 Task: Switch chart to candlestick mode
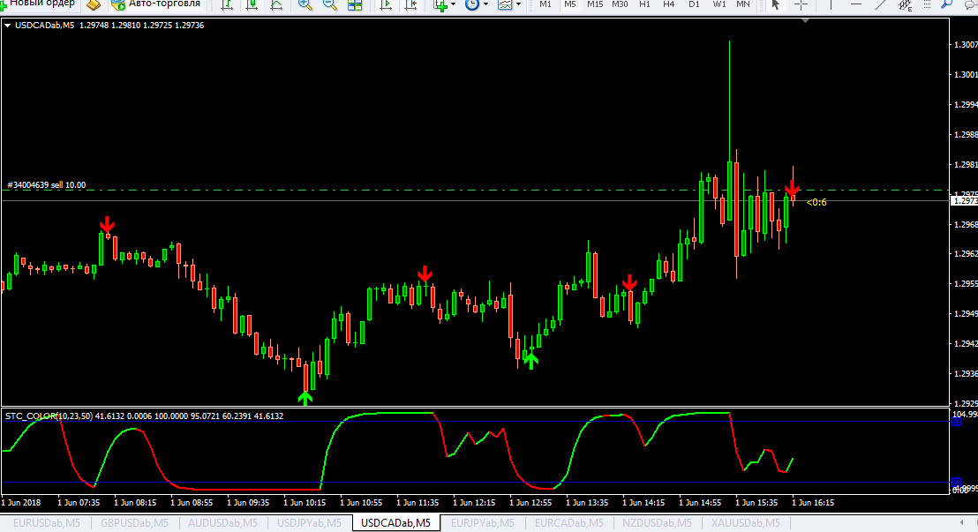click(252, 5)
